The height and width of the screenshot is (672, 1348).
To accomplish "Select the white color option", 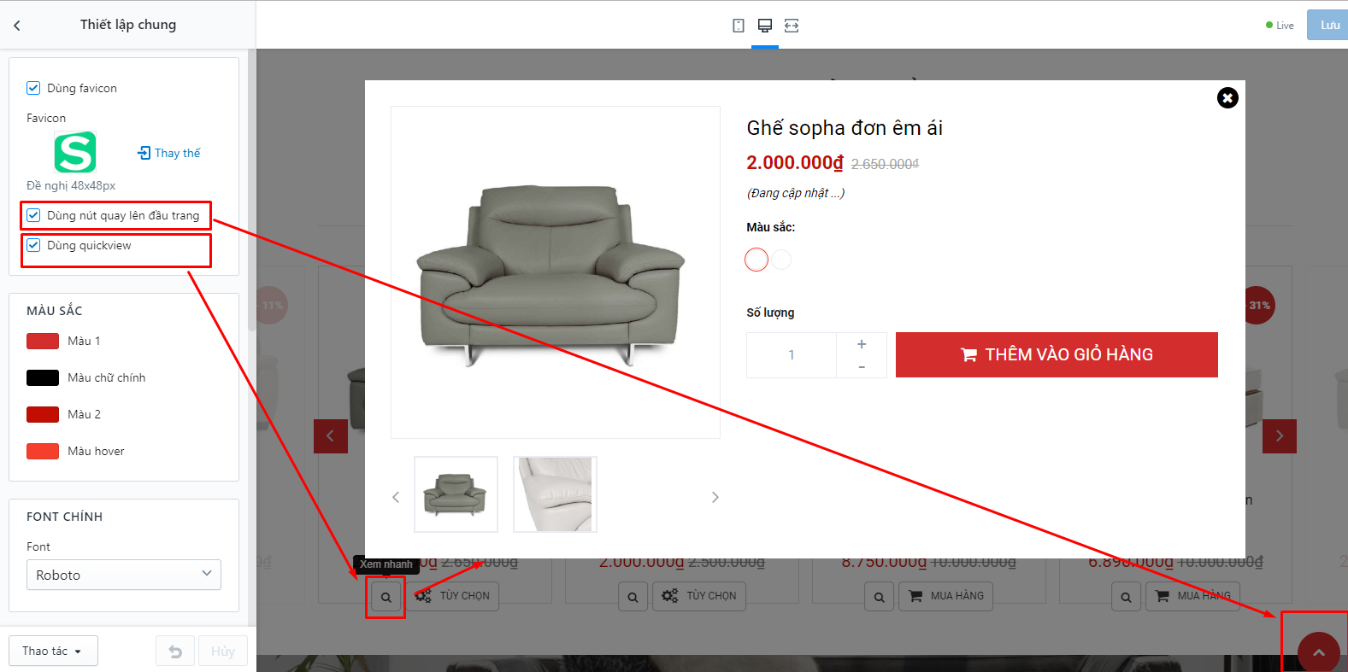I will (782, 260).
